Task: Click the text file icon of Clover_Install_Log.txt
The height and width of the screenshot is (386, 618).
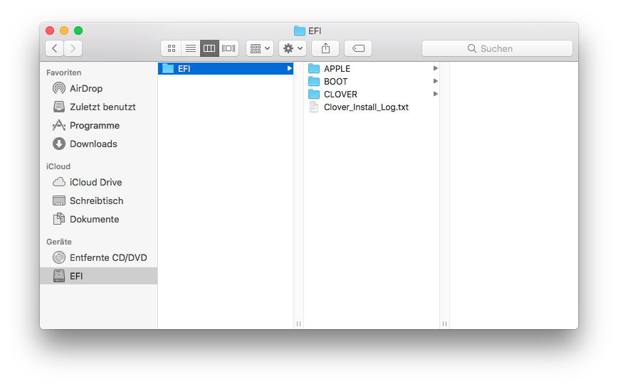Action: pyautogui.click(x=314, y=107)
